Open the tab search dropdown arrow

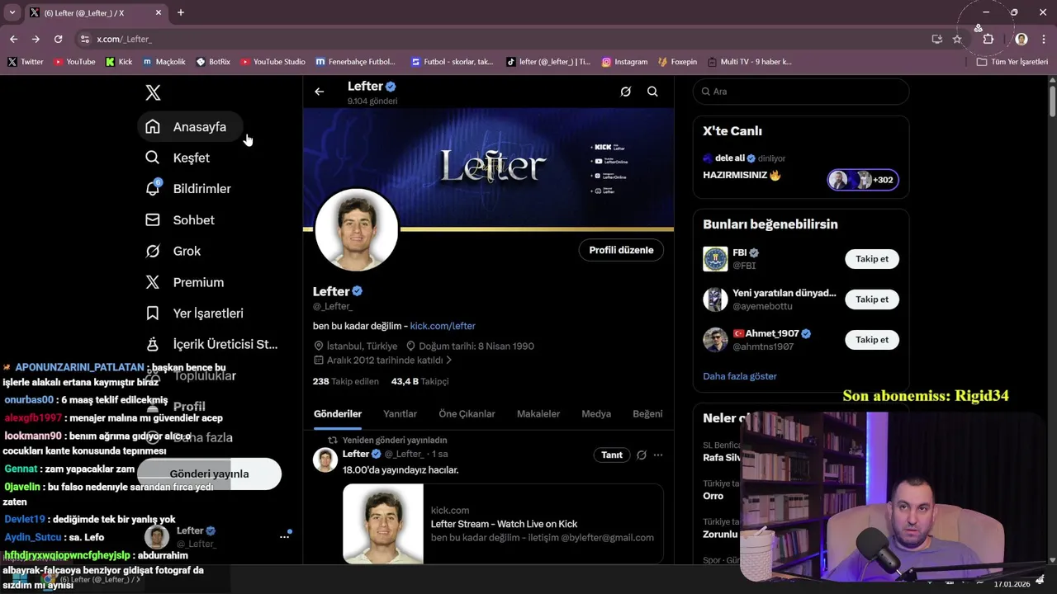(x=12, y=12)
